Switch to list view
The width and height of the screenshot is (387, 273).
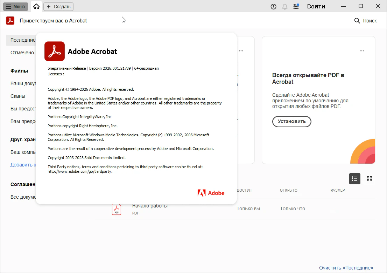click(355, 179)
